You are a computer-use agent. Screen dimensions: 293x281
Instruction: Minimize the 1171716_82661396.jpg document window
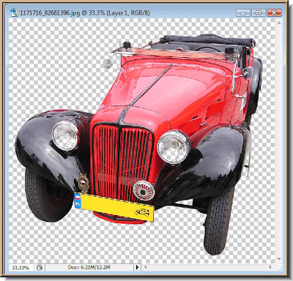243,13
